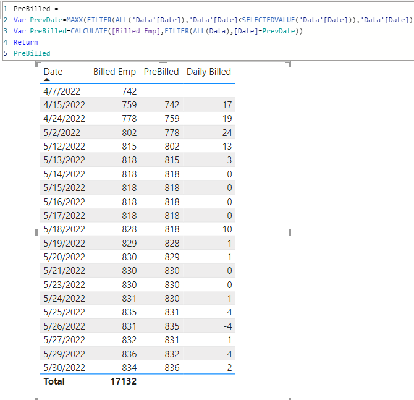Select the 5/20/2022 date cell
The width and height of the screenshot is (414, 400).
[x=64, y=257]
